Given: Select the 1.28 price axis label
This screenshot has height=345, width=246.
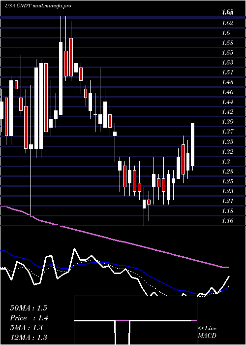Looking at the screenshot, I should 227,171.
